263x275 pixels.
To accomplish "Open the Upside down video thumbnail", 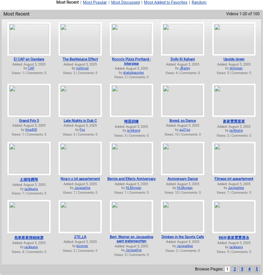I will click(234, 39).
